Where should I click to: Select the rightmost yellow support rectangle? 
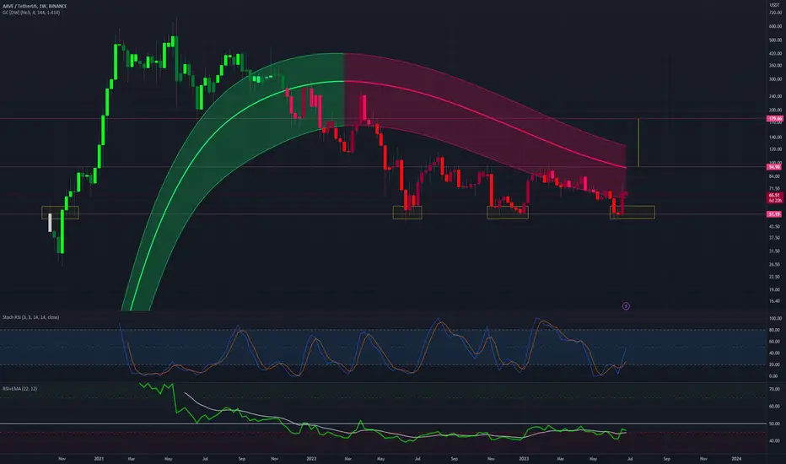[x=633, y=213]
